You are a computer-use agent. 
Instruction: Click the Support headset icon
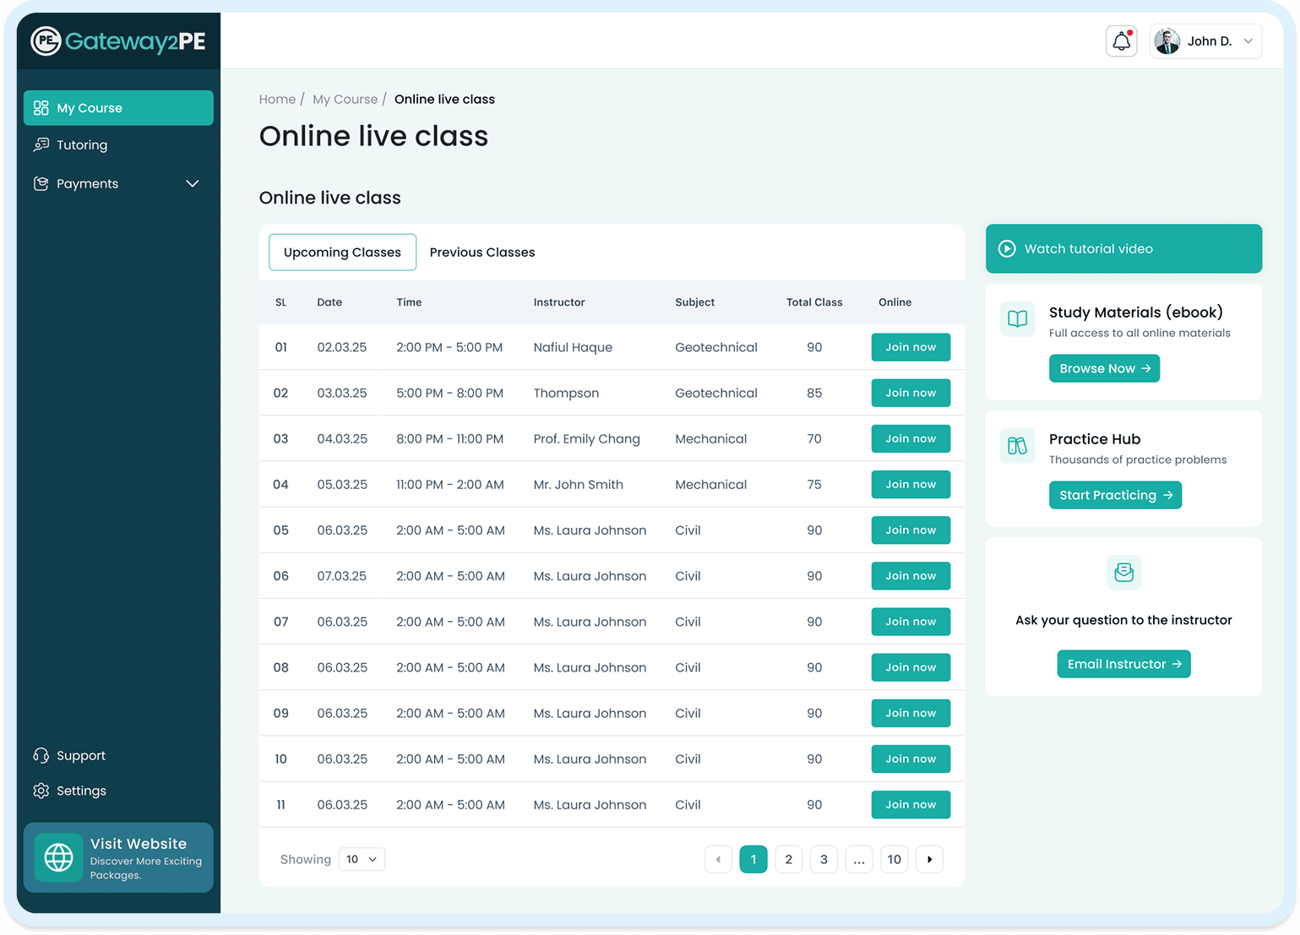point(41,755)
